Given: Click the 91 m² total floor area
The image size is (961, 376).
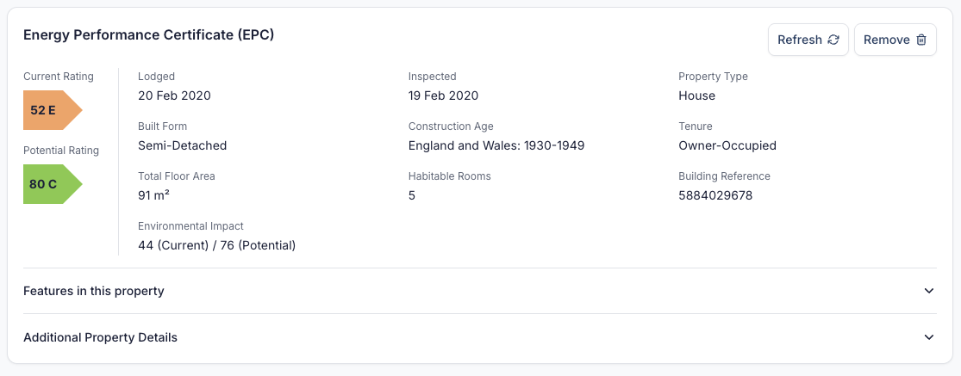Looking at the screenshot, I should point(153,195).
